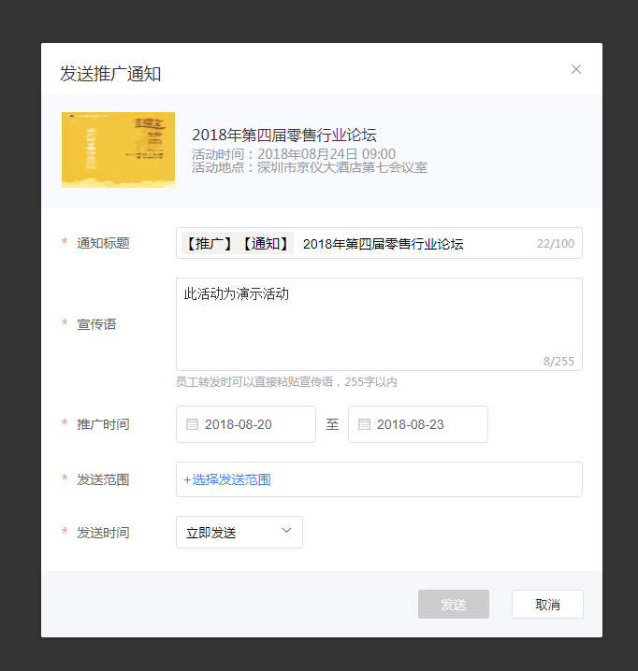Click the 22/100 character counter
The height and width of the screenshot is (671, 638).
click(x=556, y=244)
